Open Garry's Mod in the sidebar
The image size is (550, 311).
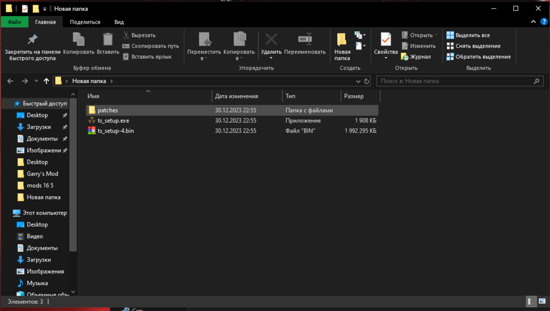coord(42,174)
